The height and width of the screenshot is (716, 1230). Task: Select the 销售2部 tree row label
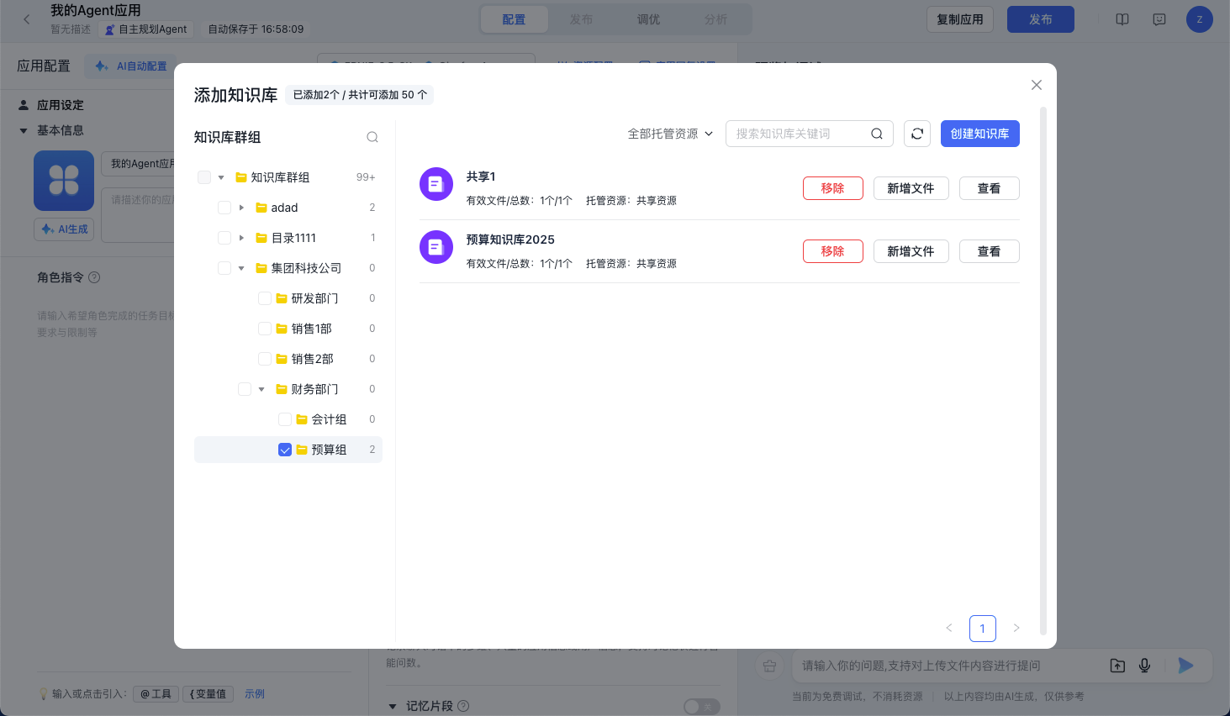(312, 359)
